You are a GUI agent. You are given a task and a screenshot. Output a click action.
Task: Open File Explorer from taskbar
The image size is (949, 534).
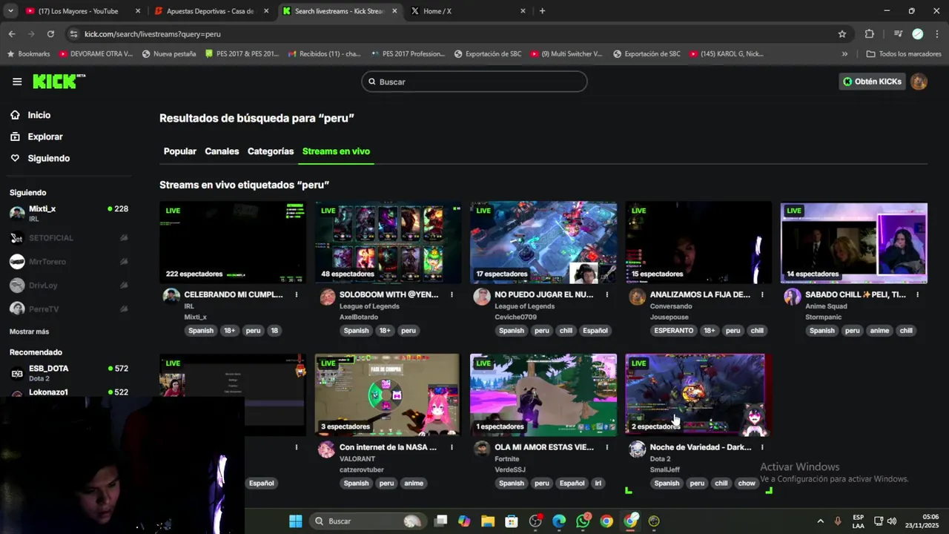tap(488, 521)
